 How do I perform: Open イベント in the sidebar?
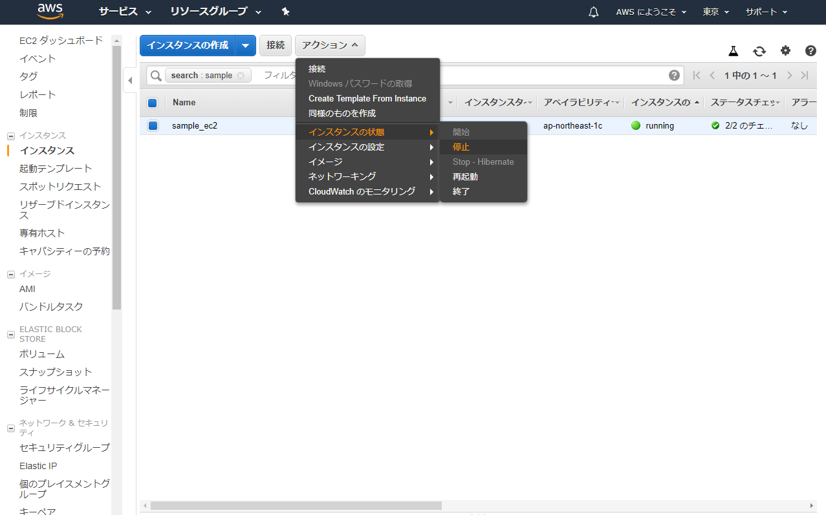38,58
